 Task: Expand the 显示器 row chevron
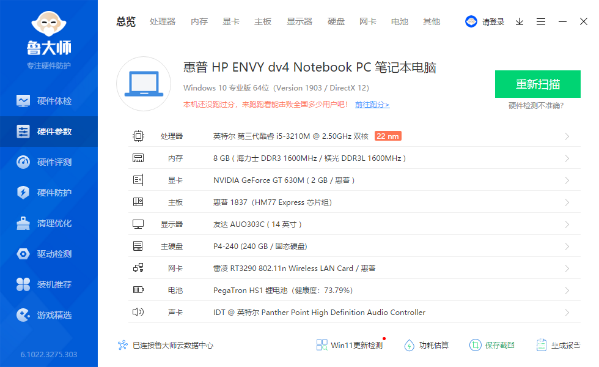pyautogui.click(x=567, y=224)
